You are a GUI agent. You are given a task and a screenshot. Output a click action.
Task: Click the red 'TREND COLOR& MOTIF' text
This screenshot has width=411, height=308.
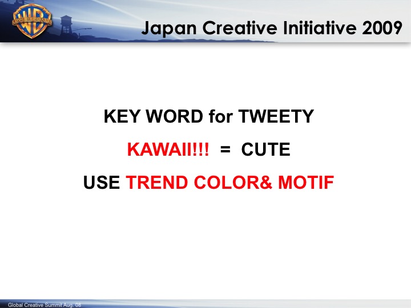click(x=230, y=183)
